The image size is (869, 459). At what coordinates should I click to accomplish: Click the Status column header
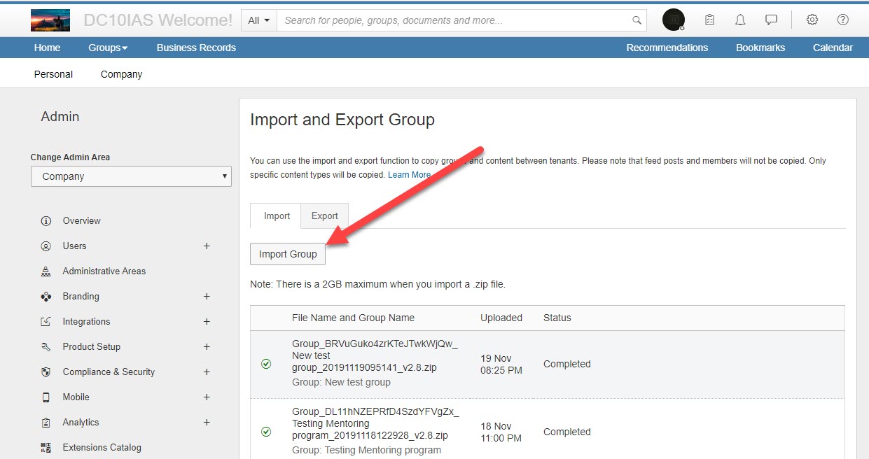coord(557,318)
